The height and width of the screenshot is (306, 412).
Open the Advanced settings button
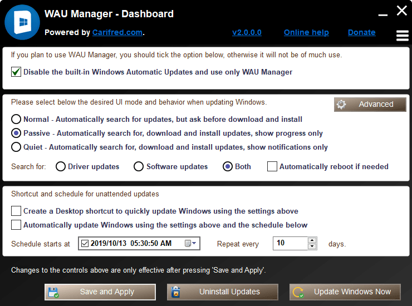click(370, 104)
